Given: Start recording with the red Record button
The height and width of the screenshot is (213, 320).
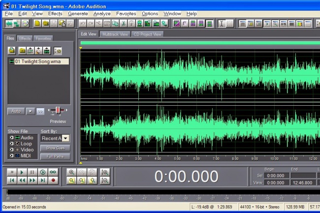Looking at the screenshot, I should point(53,181).
